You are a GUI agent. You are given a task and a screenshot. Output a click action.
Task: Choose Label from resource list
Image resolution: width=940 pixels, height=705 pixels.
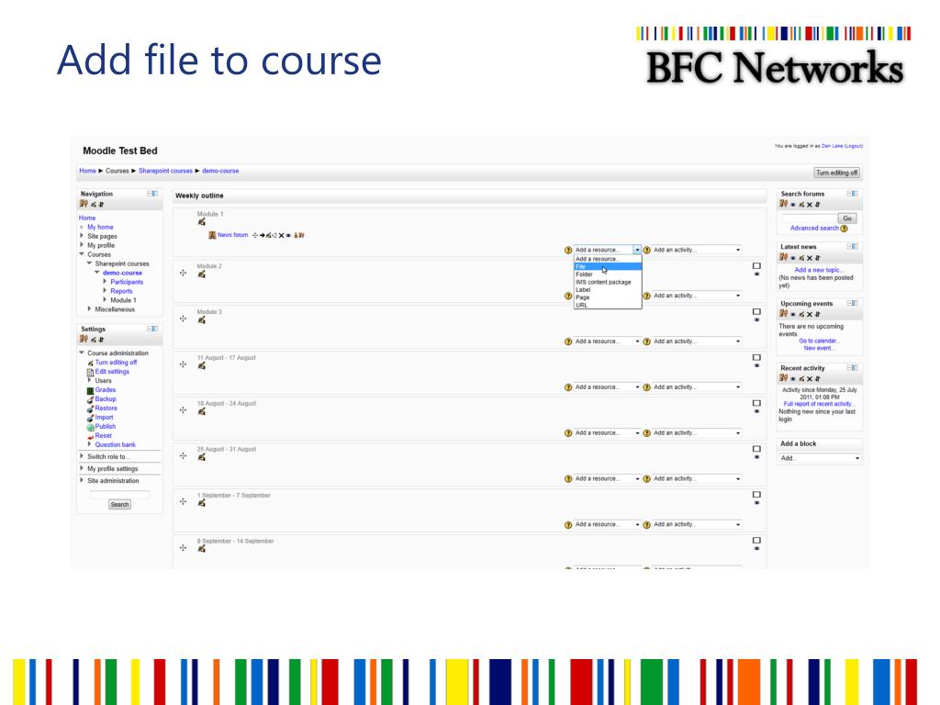pyautogui.click(x=608, y=290)
